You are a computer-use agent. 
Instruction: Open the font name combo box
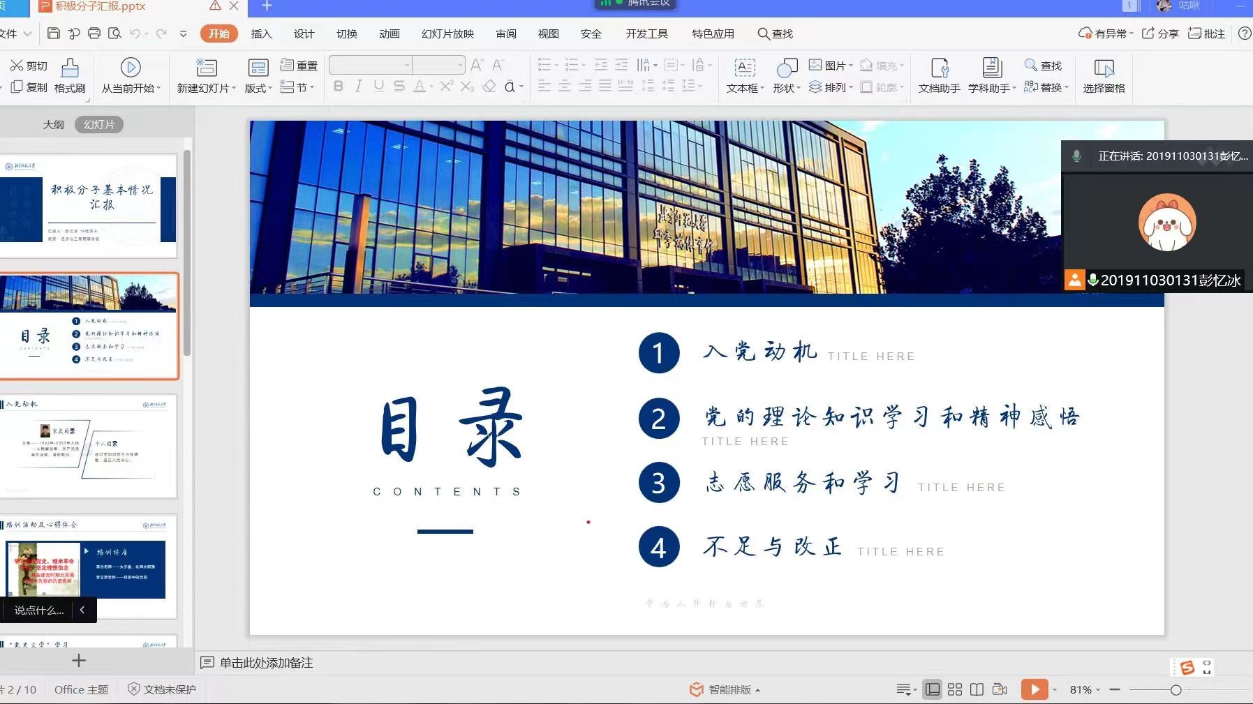(x=370, y=66)
